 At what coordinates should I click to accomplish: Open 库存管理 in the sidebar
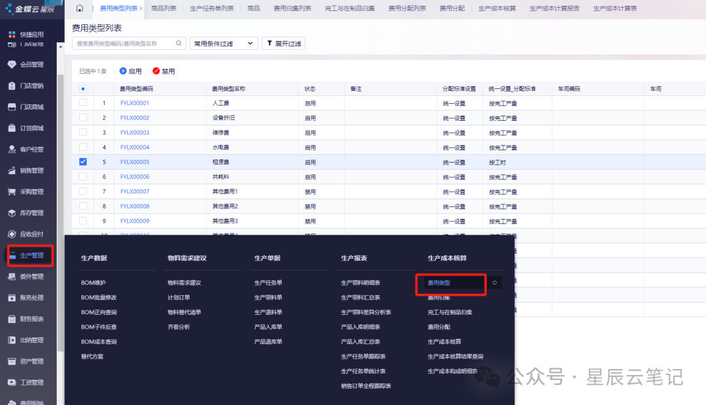point(26,212)
